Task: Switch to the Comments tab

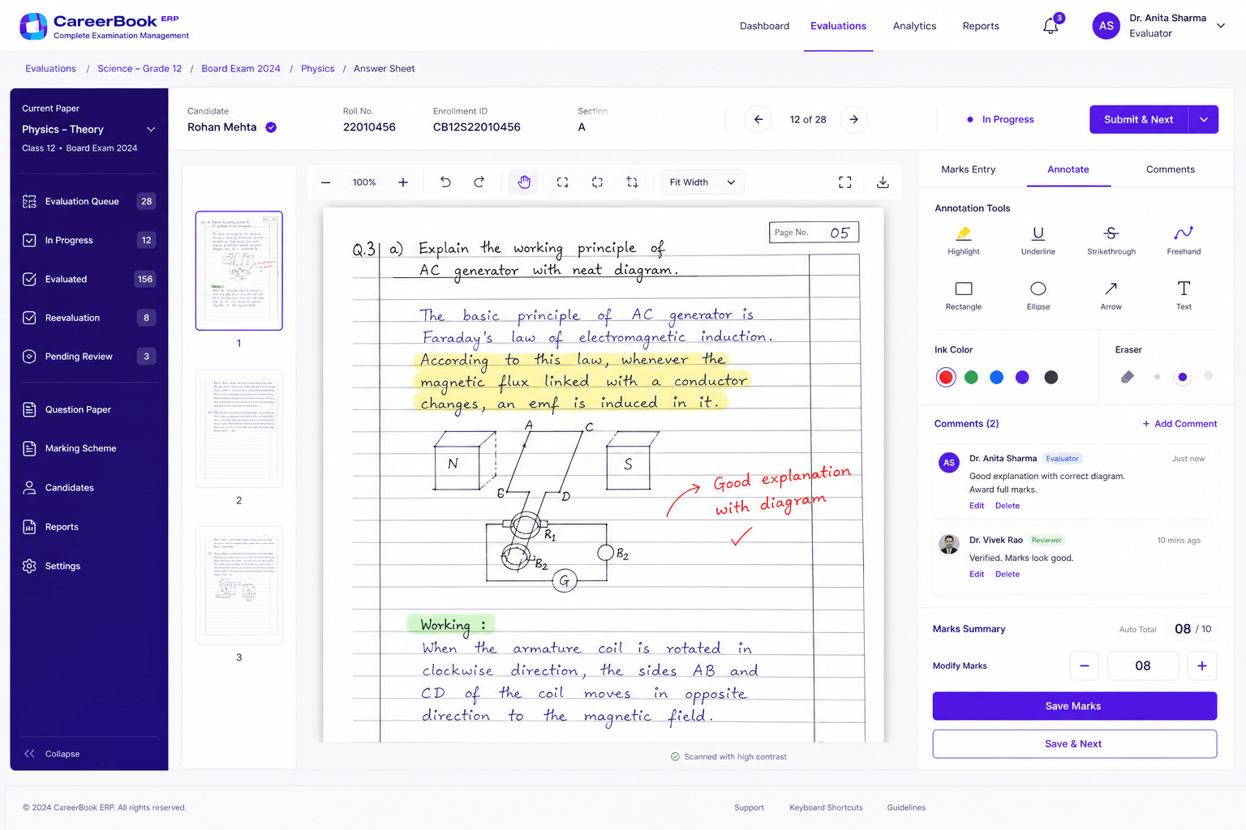Action: (1170, 169)
